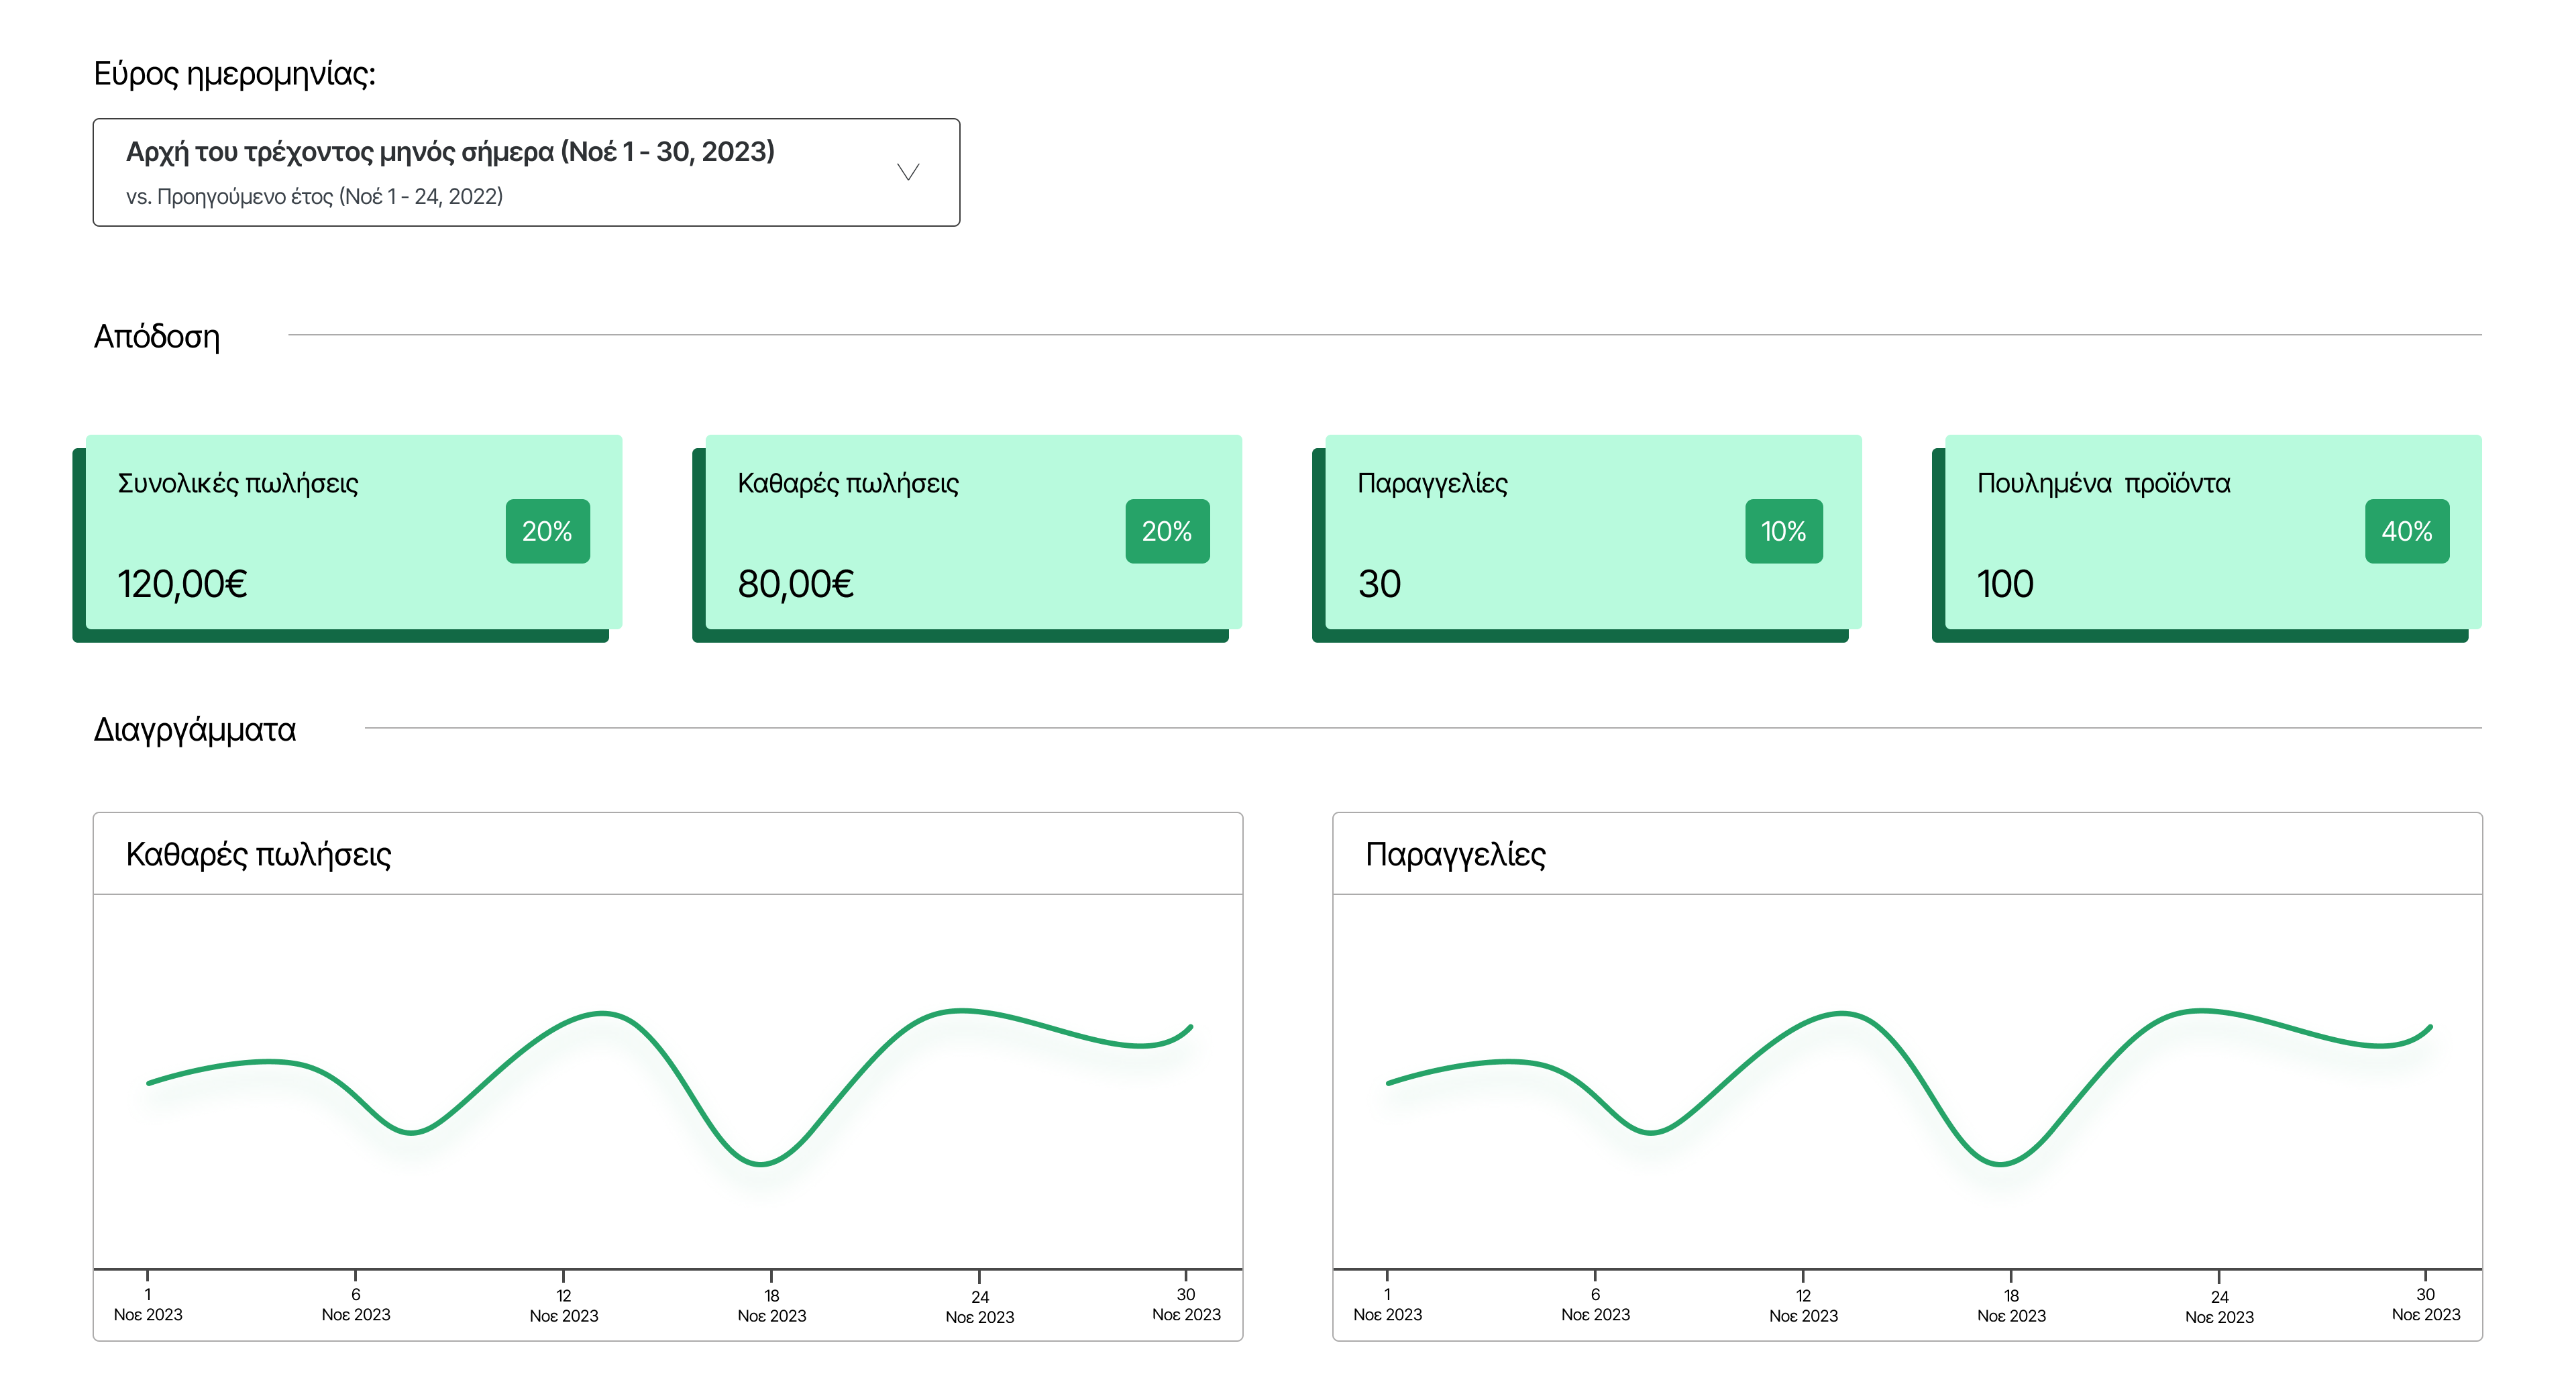
Task: Click 12 Νοε 2023 on orders chart axis
Action: [x=1803, y=1305]
